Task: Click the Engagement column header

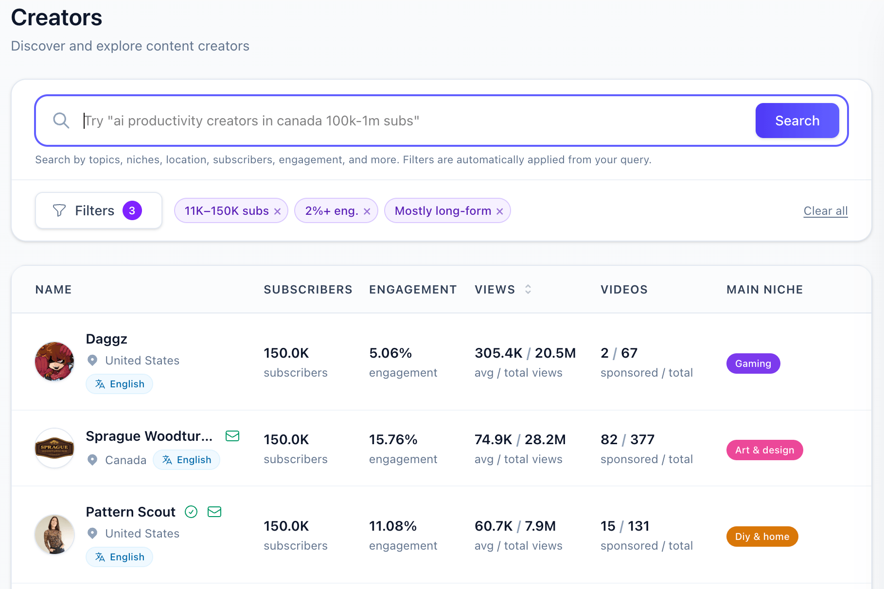Action: [413, 290]
